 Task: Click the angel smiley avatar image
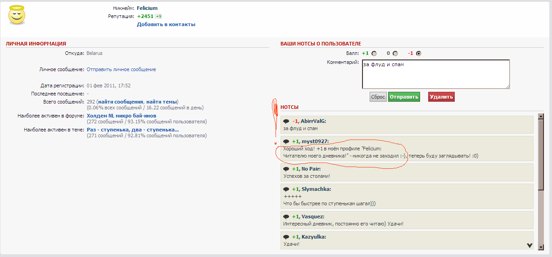17,15
